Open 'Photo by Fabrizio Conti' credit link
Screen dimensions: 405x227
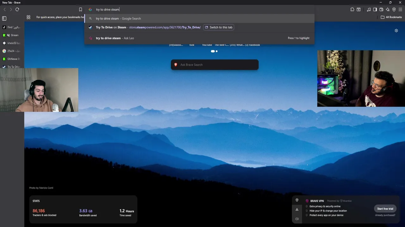(x=41, y=188)
